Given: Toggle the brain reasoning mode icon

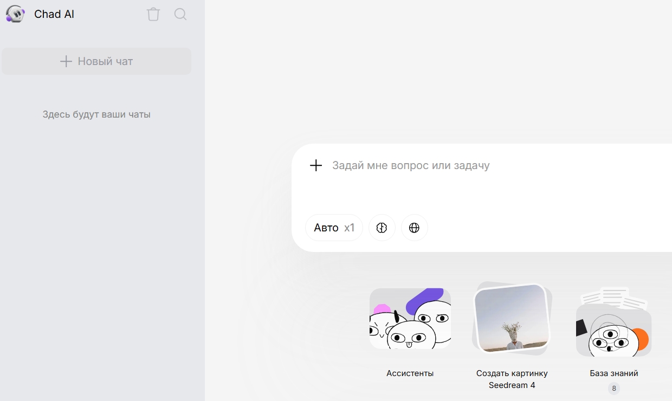Looking at the screenshot, I should (382, 228).
